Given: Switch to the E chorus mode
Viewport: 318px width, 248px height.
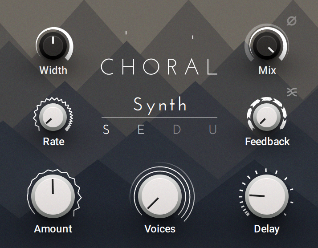Looking at the screenshot, I should (x=141, y=130).
